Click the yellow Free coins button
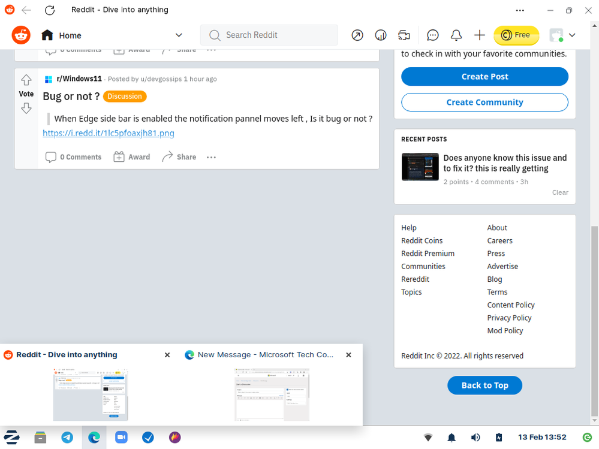The width and height of the screenshot is (599, 449). 516,35
